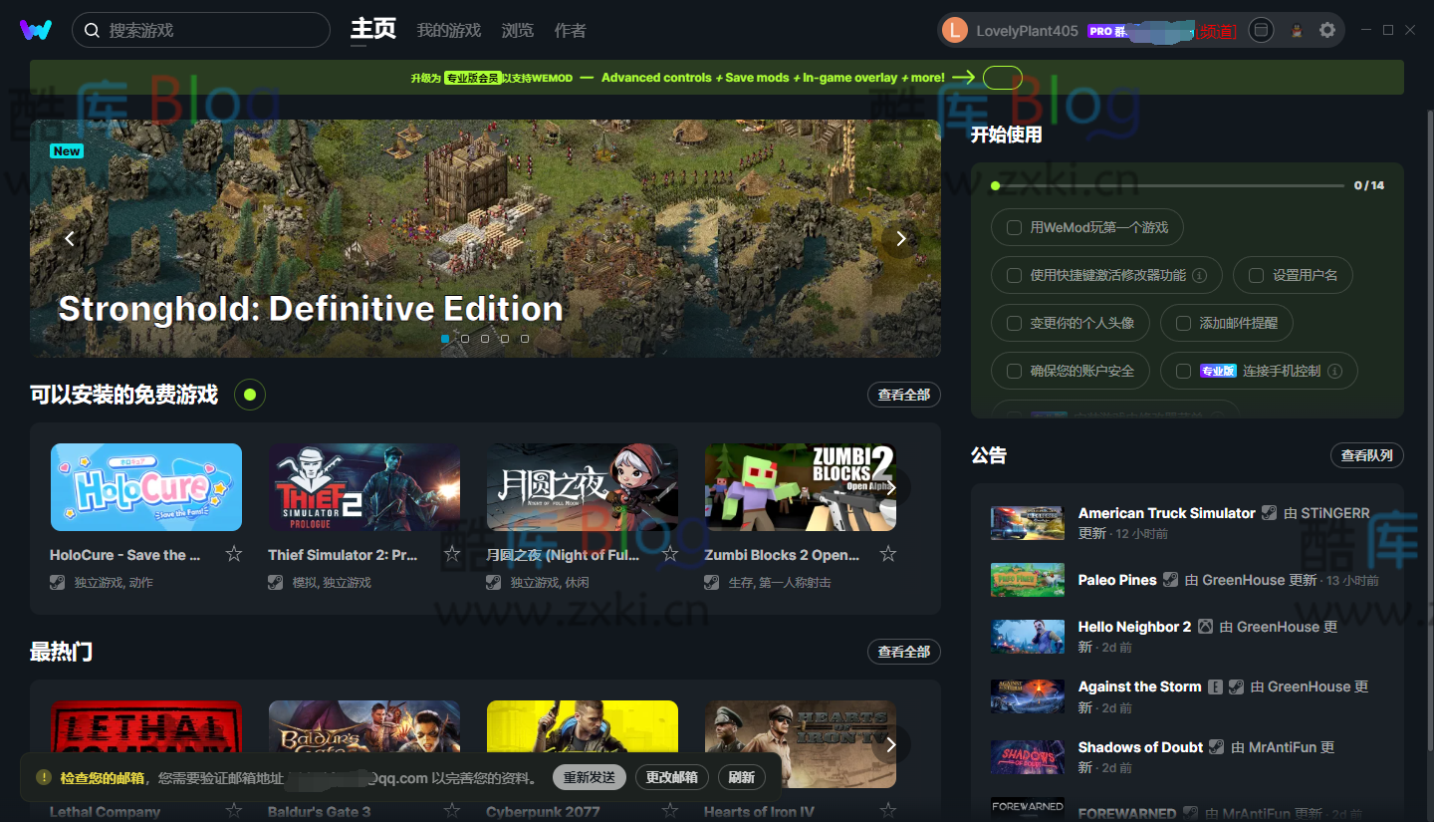Image resolution: width=1434 pixels, height=822 pixels.
Task: Open the in-game overlay icon near notifications
Action: pyautogui.click(x=1261, y=30)
